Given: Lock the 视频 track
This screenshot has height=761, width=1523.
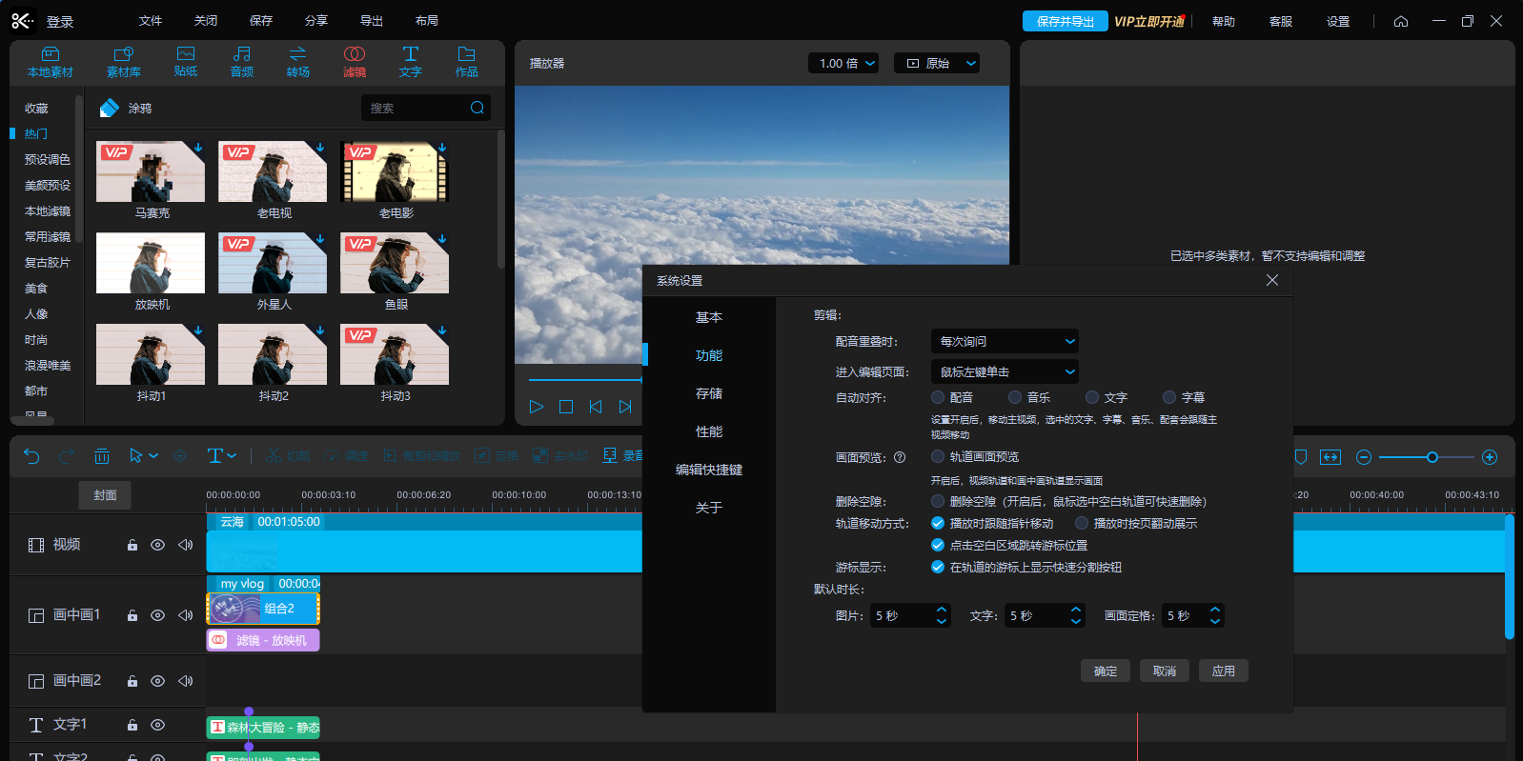Looking at the screenshot, I should (x=132, y=545).
